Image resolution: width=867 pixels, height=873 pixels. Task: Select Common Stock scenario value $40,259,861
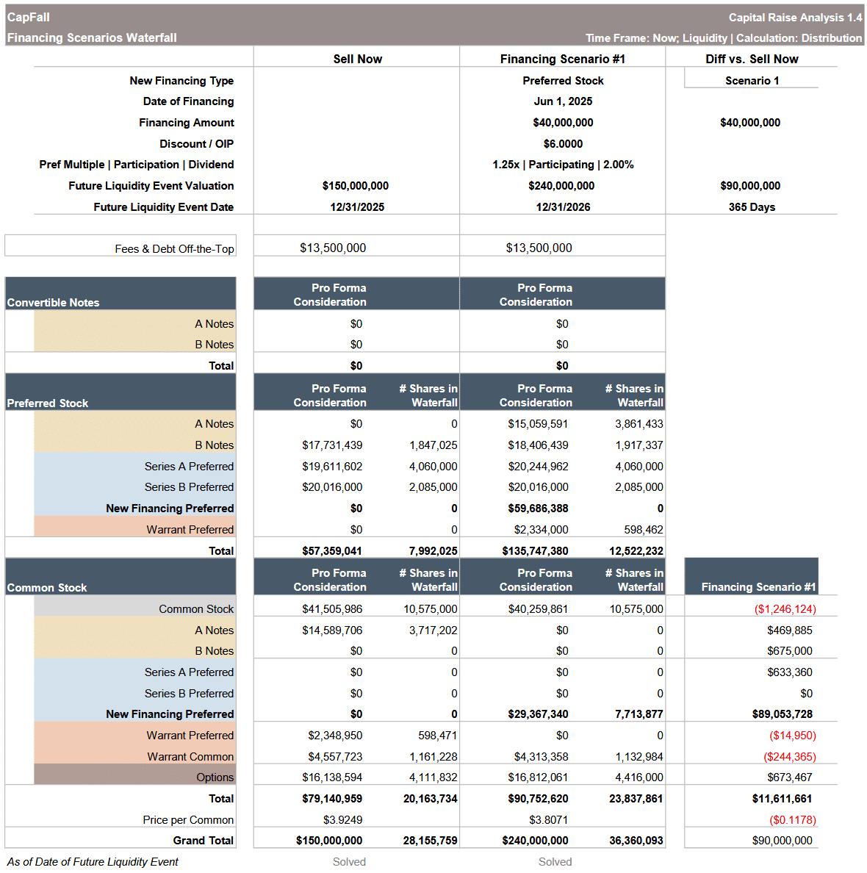pyautogui.click(x=538, y=610)
